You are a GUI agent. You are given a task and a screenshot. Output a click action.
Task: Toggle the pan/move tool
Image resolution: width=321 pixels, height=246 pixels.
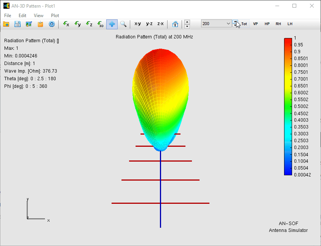(112, 24)
